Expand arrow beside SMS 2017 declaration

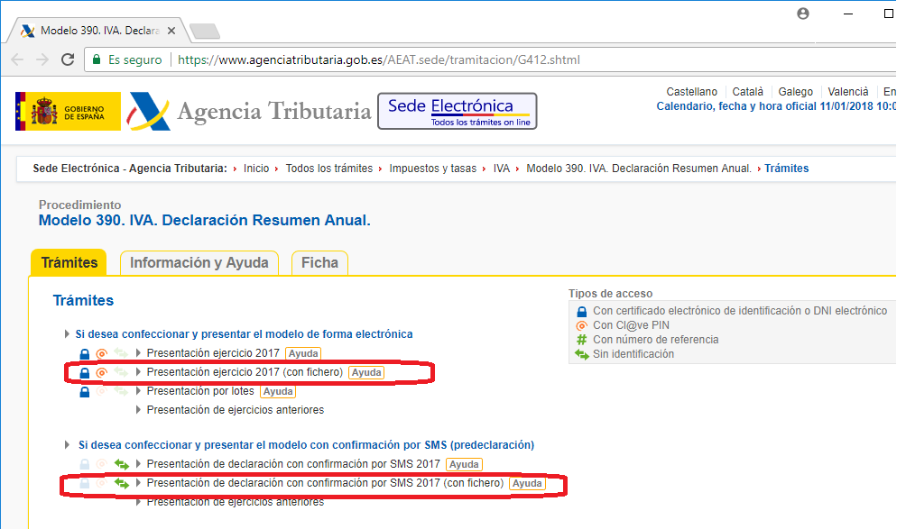(x=138, y=464)
